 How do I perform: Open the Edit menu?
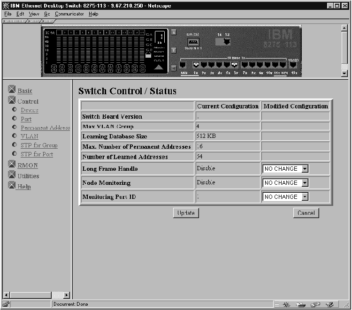20,14
